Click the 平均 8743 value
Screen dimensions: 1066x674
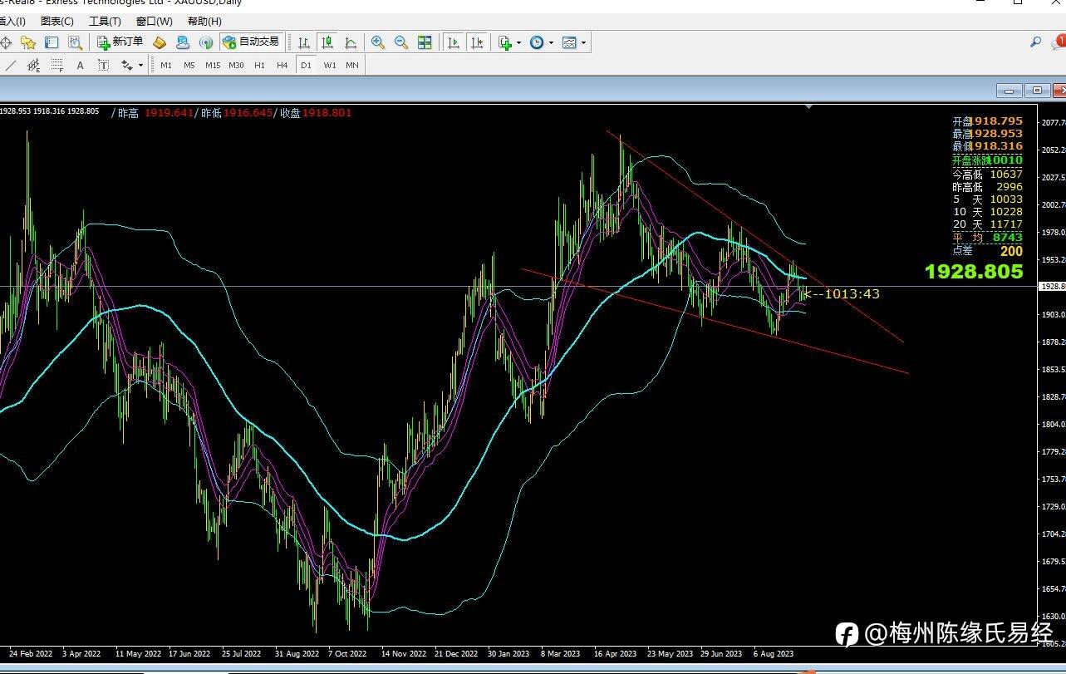[x=1008, y=238]
